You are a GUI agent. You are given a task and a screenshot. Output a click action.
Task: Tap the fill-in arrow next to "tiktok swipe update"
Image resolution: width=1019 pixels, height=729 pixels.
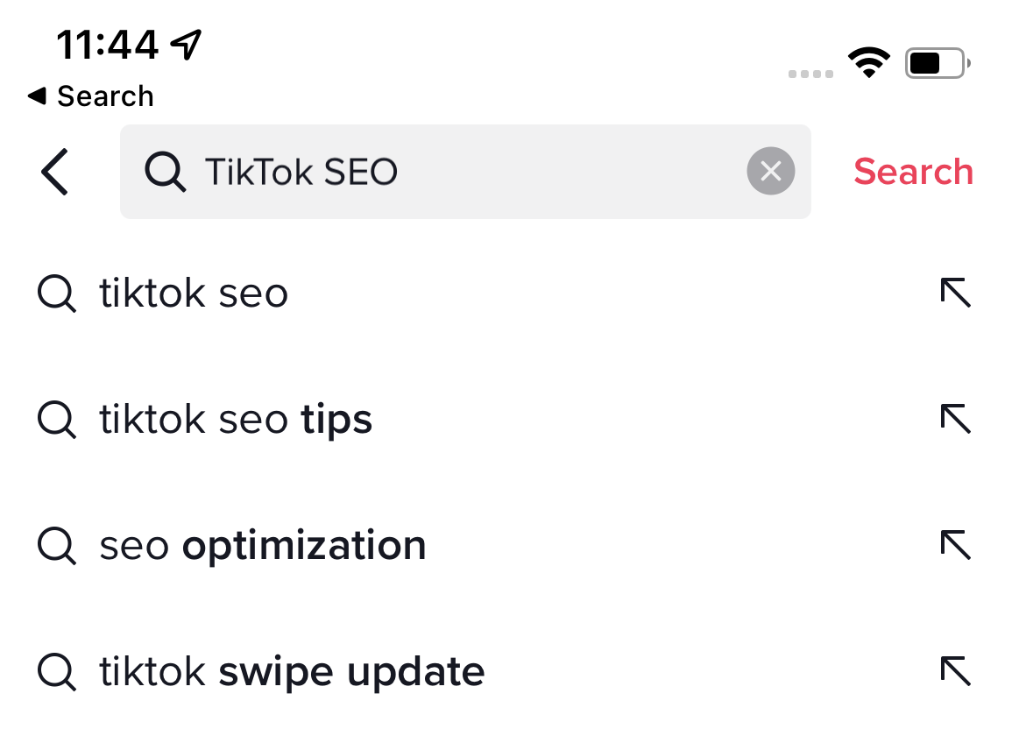956,671
